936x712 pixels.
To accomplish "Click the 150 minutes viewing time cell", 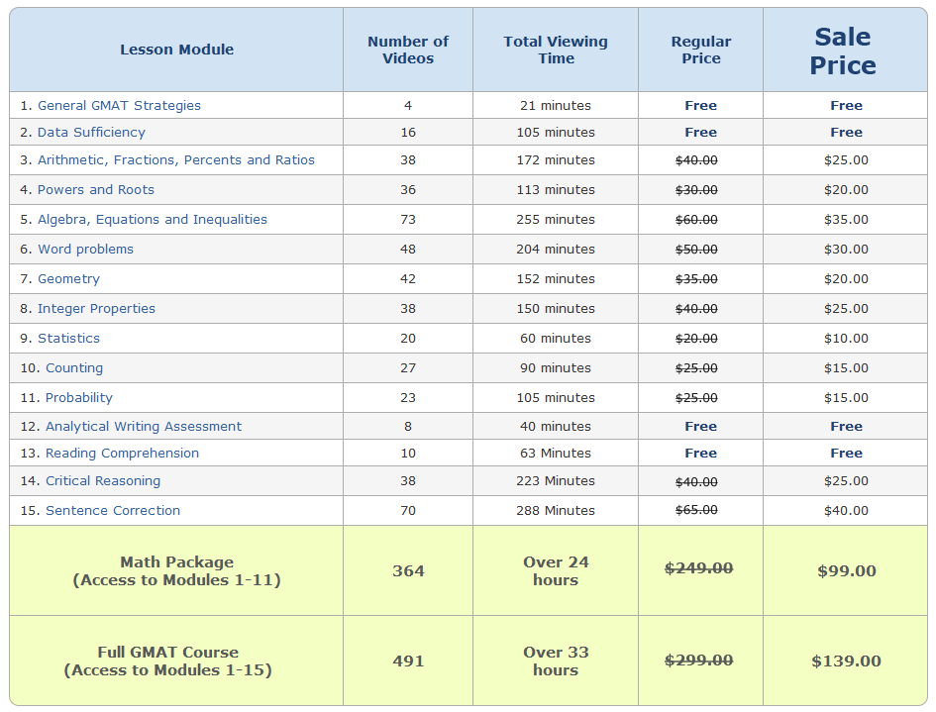I will point(556,309).
